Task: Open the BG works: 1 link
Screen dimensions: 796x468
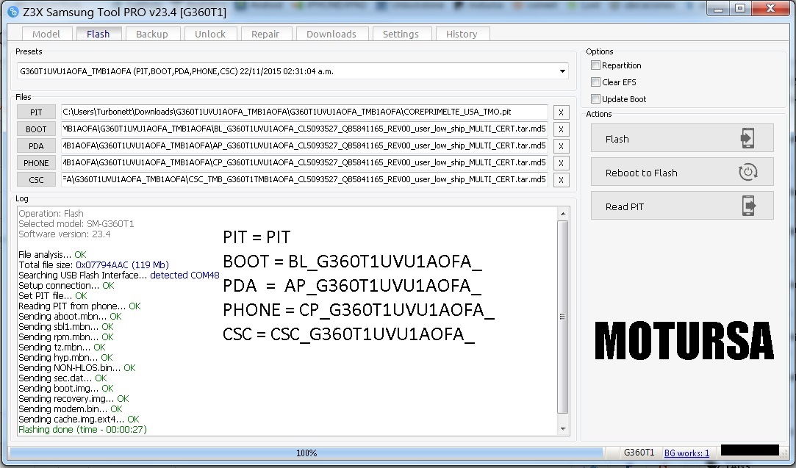Action: [x=686, y=453]
